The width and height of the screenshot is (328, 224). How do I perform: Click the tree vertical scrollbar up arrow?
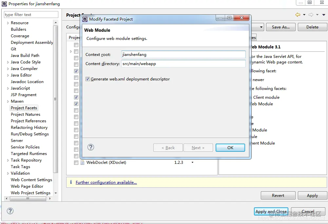[56, 23]
